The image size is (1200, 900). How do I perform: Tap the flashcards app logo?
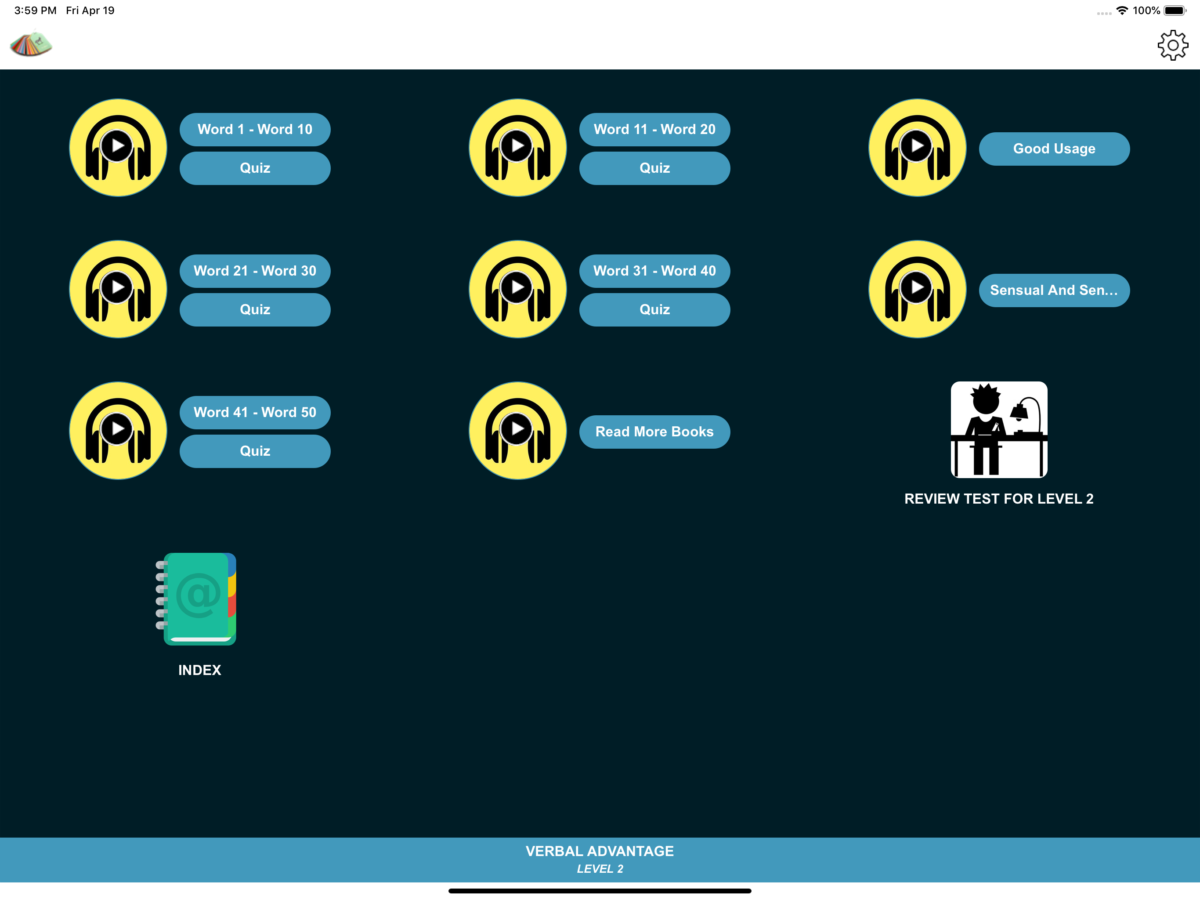pyautogui.click(x=31, y=44)
